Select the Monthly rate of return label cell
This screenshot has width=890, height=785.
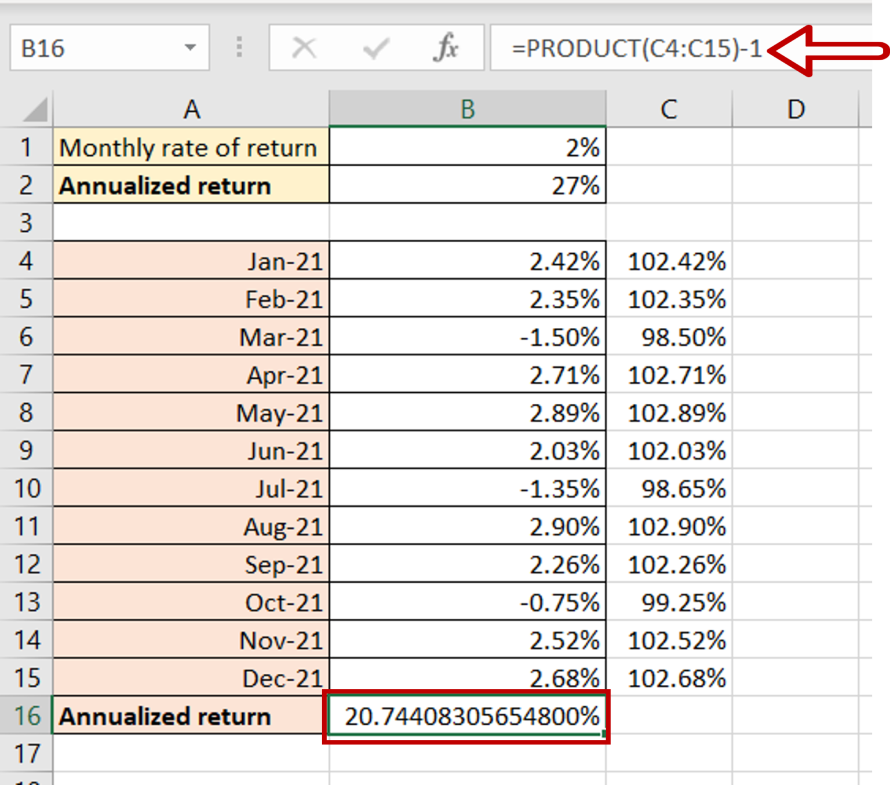coord(191,148)
